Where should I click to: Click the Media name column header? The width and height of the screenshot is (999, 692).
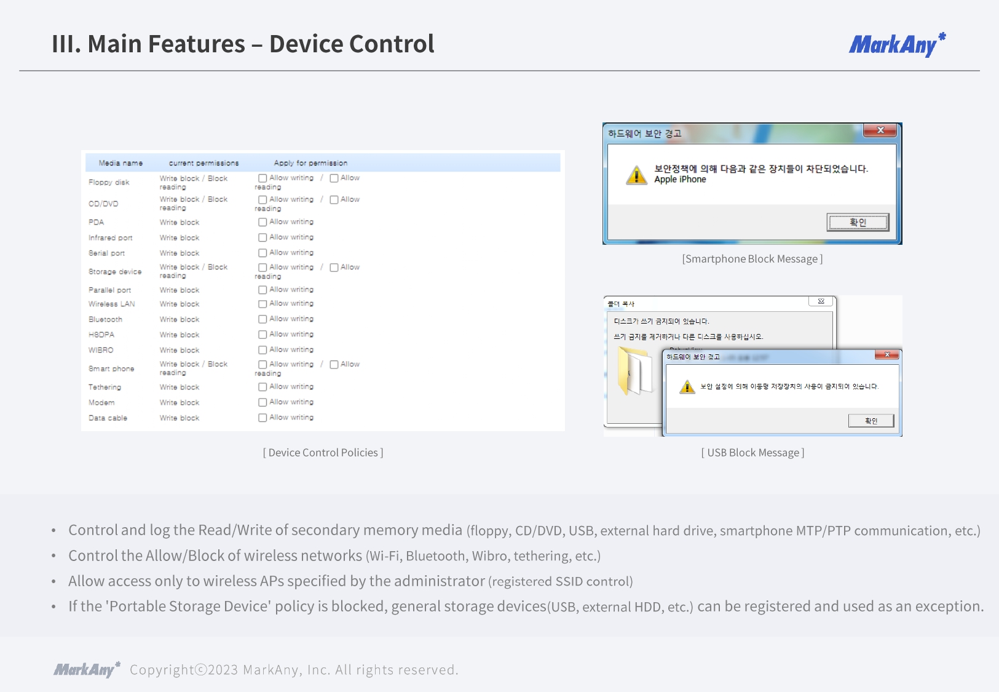click(x=120, y=163)
